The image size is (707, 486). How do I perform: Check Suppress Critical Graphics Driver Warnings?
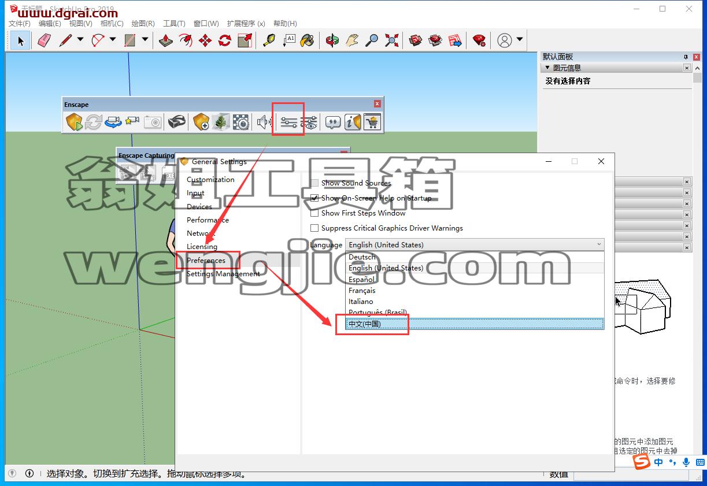[x=314, y=228]
